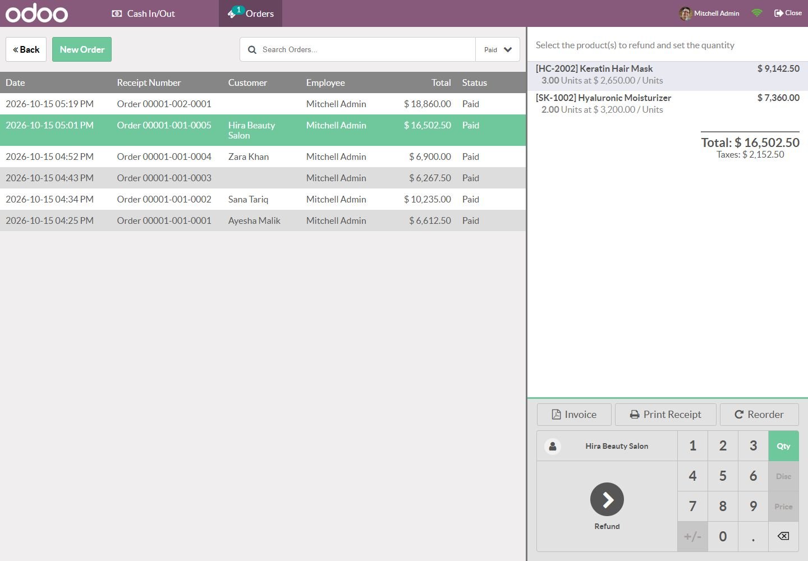The width and height of the screenshot is (808, 561).
Task: Go back with the Back button
Action: click(x=26, y=49)
